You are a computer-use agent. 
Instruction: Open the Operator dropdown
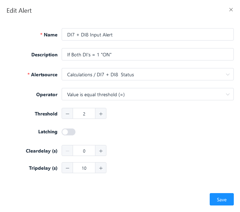(145, 94)
